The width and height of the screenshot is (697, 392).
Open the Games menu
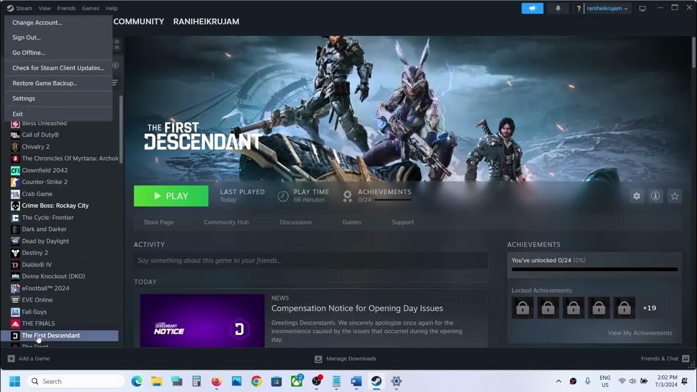pos(90,8)
